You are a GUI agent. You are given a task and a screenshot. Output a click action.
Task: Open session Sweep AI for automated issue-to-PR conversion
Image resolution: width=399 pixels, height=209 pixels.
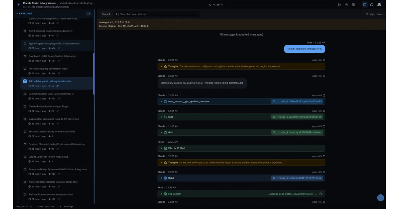[57, 121]
